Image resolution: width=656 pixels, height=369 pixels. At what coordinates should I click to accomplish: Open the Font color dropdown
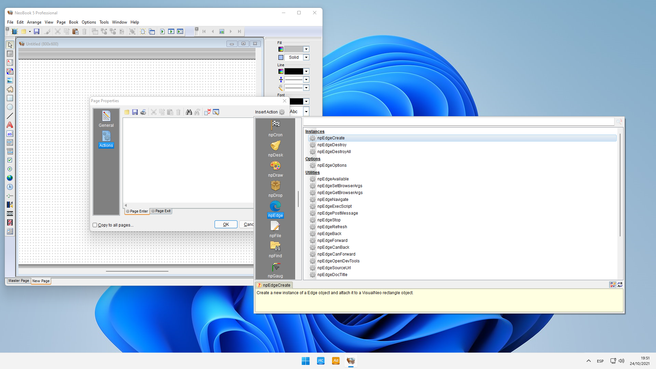[x=306, y=101]
